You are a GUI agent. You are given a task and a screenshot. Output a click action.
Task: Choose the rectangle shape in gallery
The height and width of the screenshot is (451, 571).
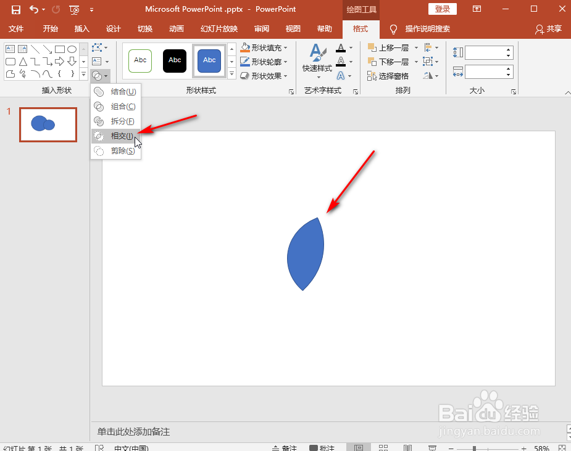[60, 49]
